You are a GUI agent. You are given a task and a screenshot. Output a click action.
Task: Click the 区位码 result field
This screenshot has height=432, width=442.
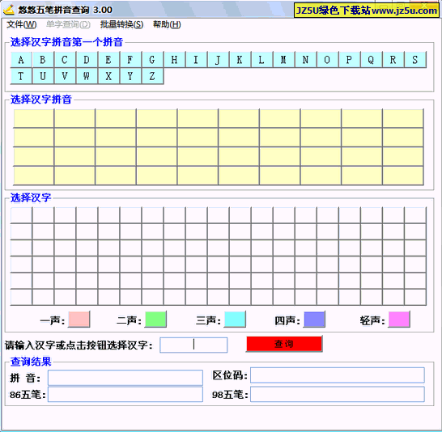tap(338, 375)
